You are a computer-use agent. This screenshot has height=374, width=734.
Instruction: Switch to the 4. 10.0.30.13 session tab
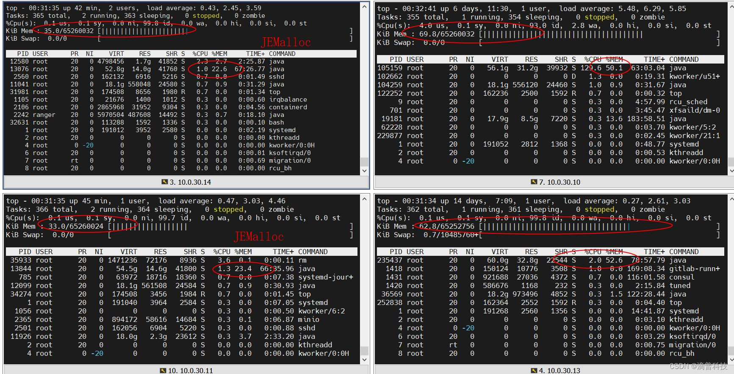tap(555, 370)
